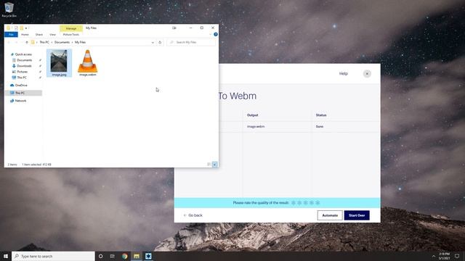The width and height of the screenshot is (465, 261).
Task: Open Documents under Quick access
Action: pyautogui.click(x=24, y=60)
